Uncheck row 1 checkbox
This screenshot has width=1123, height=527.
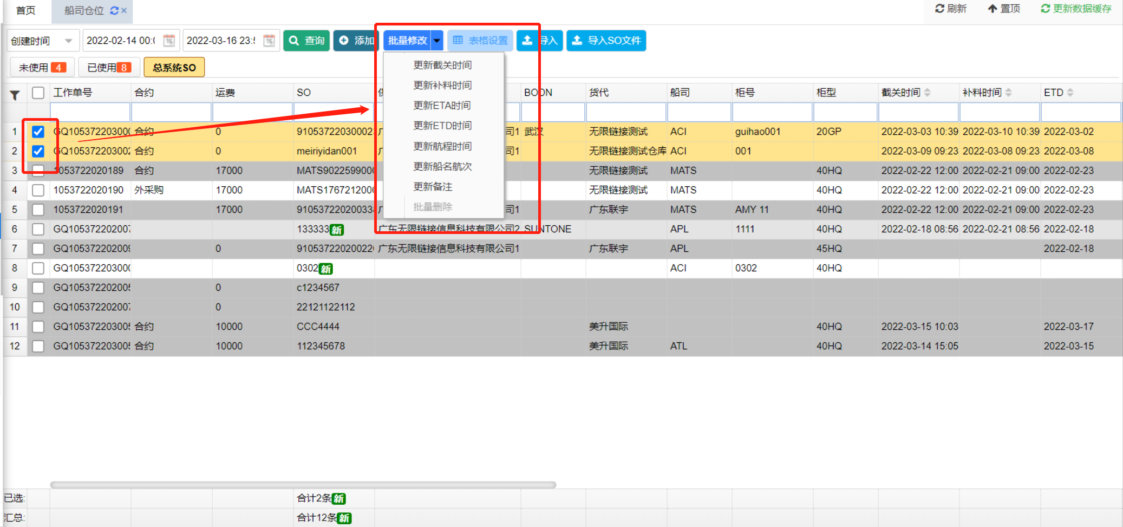coord(38,132)
